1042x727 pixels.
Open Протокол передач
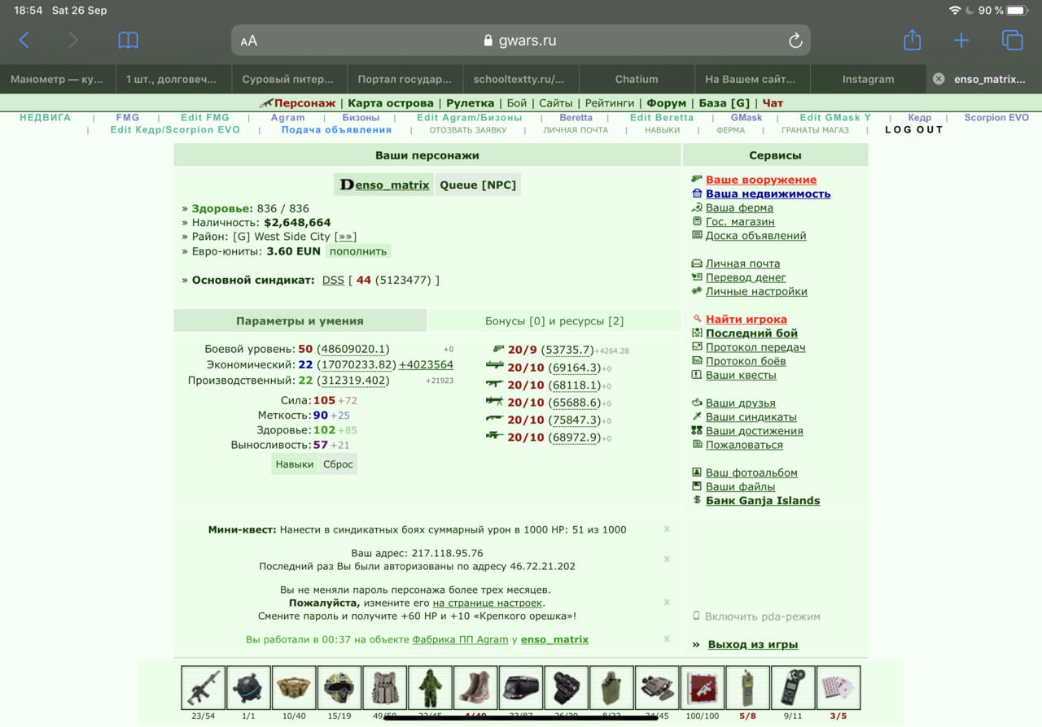tap(755, 347)
